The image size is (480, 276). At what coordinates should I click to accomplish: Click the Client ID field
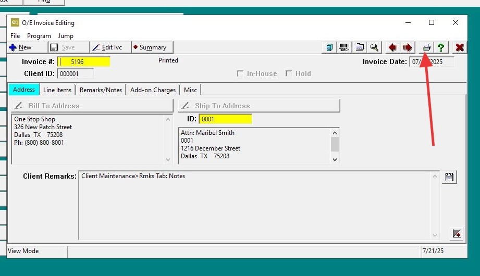(x=75, y=74)
